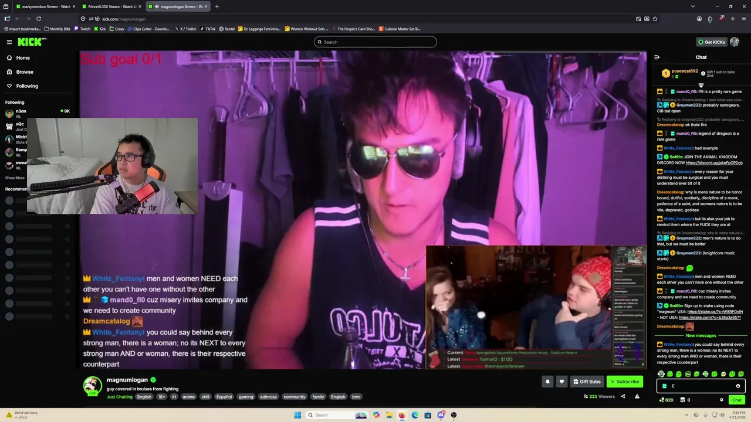The image size is (751, 422).
Task: Open the user profile avatar menu
Action: point(735,42)
